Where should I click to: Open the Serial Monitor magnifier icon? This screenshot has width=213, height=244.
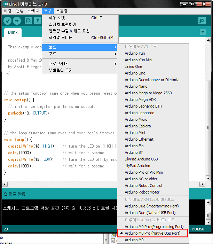pyautogui.click(x=202, y=21)
